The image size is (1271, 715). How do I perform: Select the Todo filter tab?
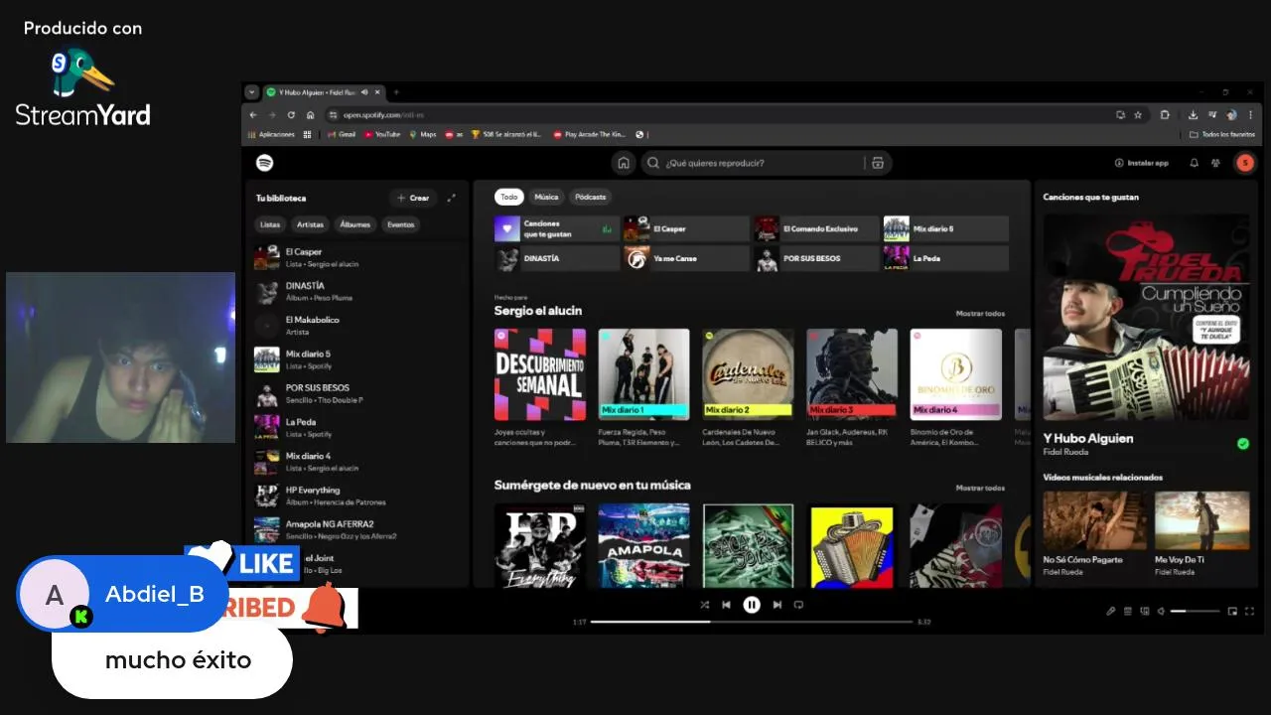pyautogui.click(x=508, y=197)
